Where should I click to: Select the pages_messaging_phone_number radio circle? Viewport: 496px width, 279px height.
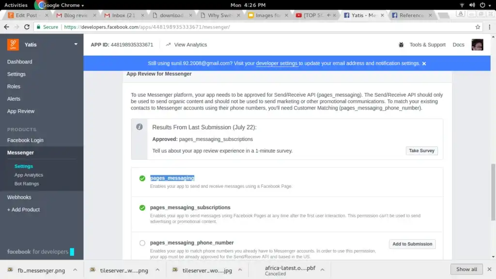tap(142, 243)
